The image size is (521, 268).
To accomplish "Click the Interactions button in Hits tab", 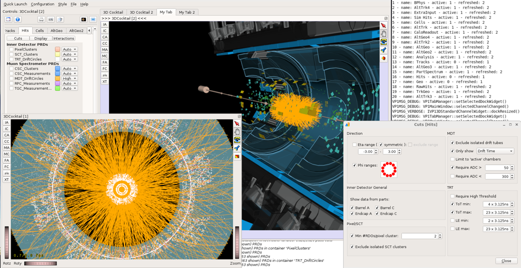I will pos(64,39).
